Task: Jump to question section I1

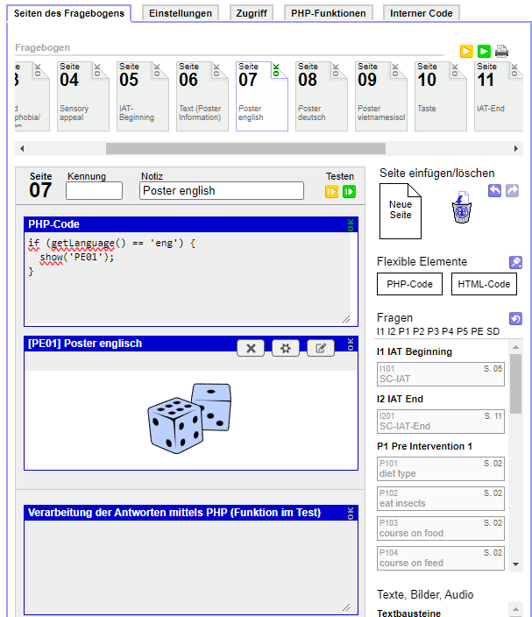Action: (380, 331)
